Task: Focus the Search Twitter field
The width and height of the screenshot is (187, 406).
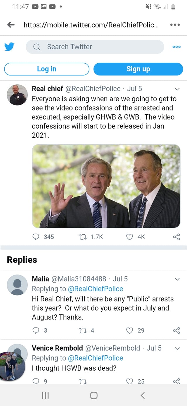Action: [x=95, y=47]
